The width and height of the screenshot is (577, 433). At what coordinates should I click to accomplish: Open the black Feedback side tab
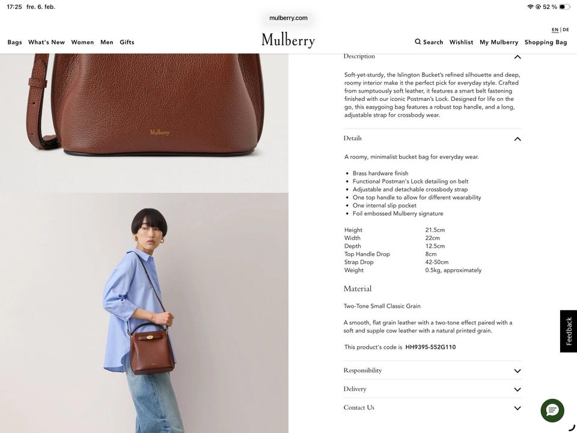click(x=569, y=331)
